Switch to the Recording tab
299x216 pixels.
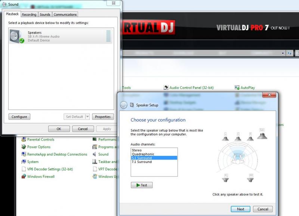pos(29,15)
